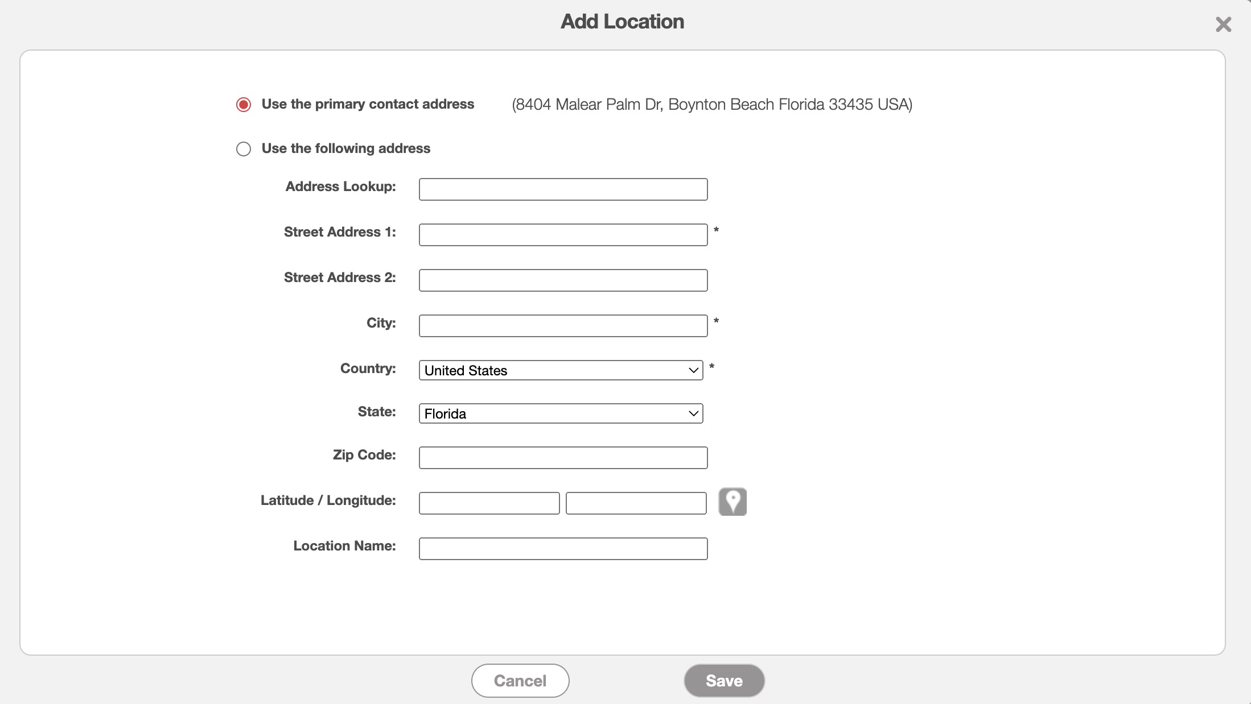Focus the Location Name field
The width and height of the screenshot is (1251, 704).
coord(563,549)
